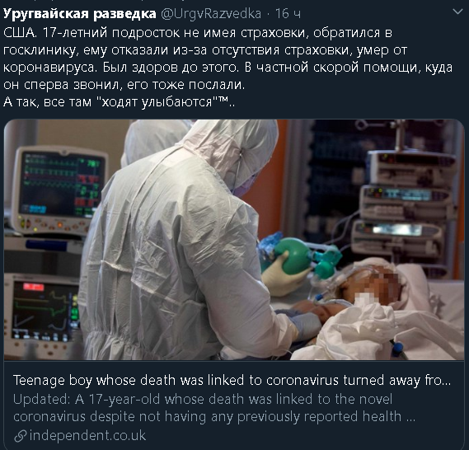Click the 'coronavirus despite not having' description line
Image resolution: width=469 pixels, height=450 pixels.
click(x=214, y=416)
